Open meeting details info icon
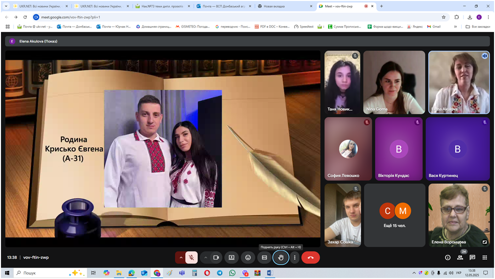 (448, 257)
